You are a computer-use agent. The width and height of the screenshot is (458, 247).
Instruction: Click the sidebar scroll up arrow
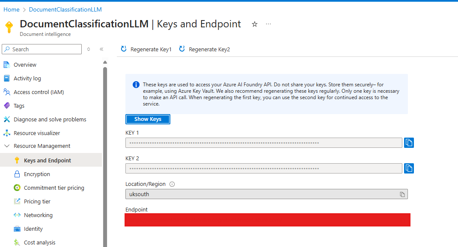(105, 62)
